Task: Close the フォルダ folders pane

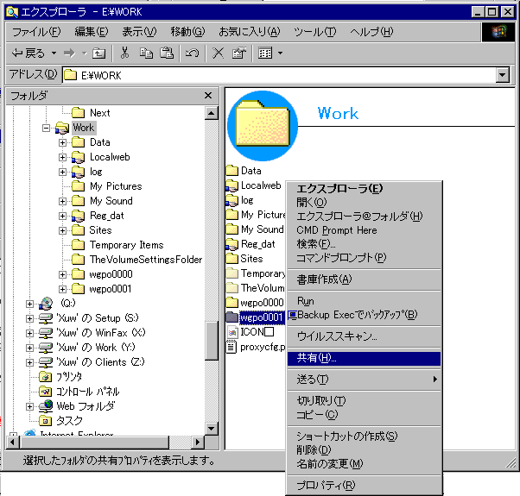Action: click(x=207, y=96)
